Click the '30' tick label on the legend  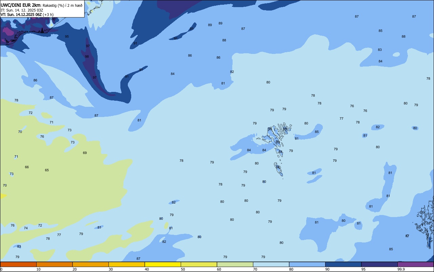111,269
